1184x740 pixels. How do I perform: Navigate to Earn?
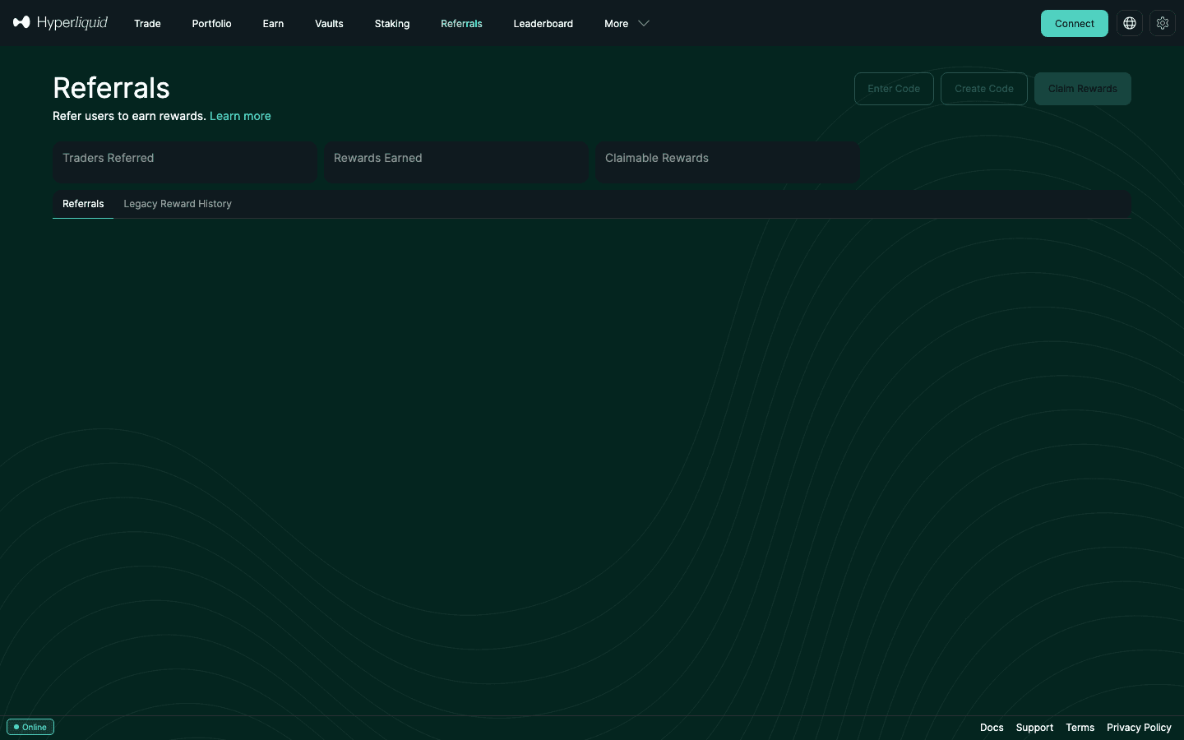coord(273,23)
